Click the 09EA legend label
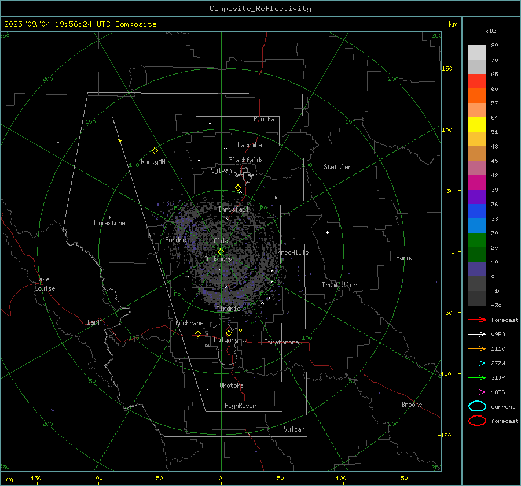521x486 pixels. pyautogui.click(x=498, y=335)
